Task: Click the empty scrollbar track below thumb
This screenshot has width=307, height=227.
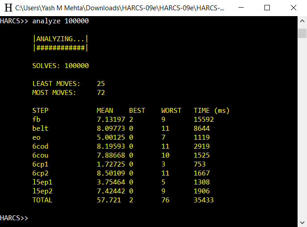Action: 303,127
